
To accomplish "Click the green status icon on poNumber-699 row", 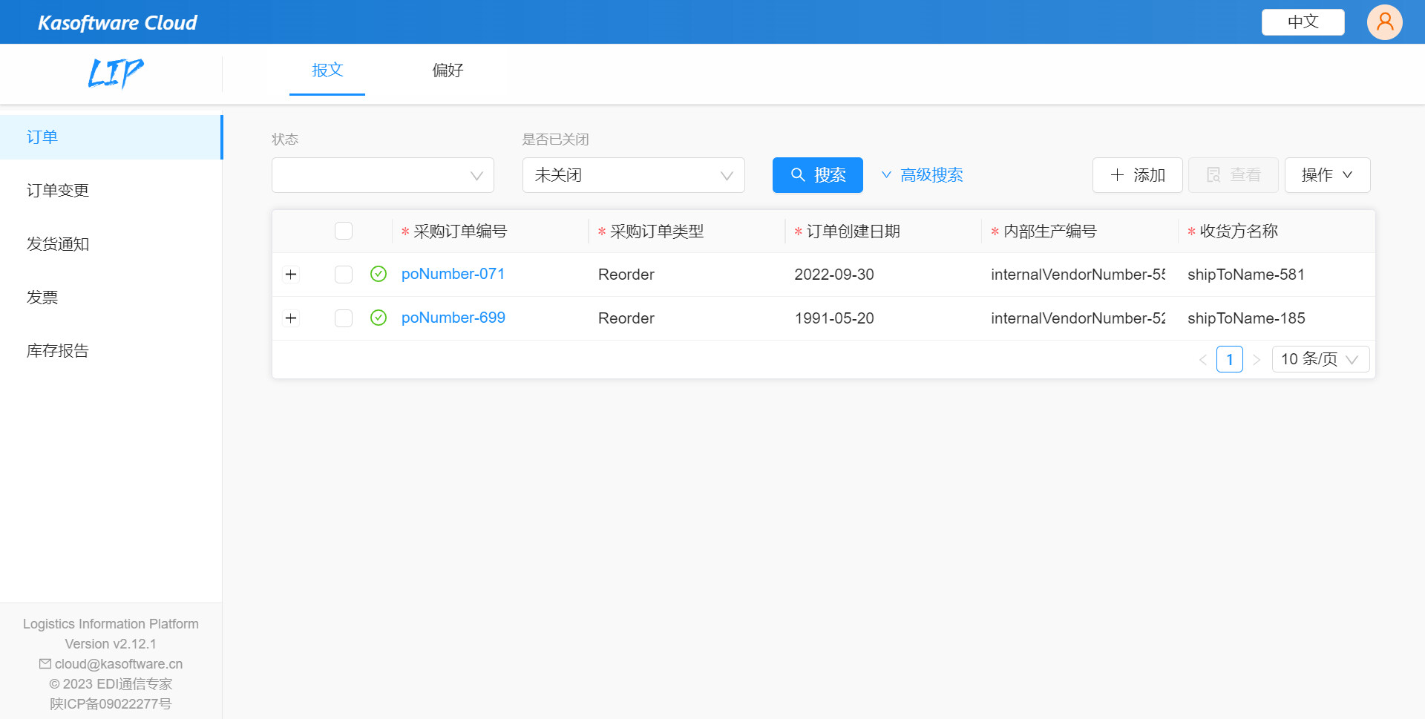I will coord(379,318).
